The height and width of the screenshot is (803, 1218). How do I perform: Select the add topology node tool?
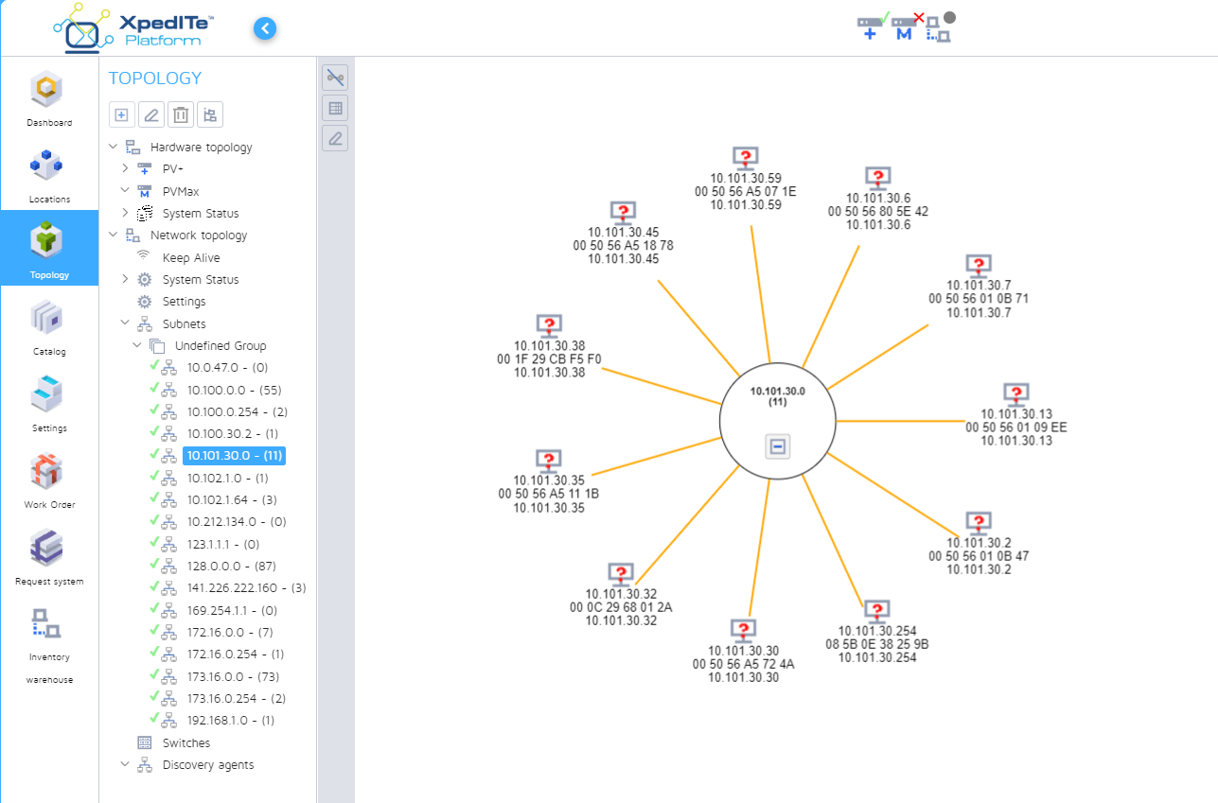(121, 114)
